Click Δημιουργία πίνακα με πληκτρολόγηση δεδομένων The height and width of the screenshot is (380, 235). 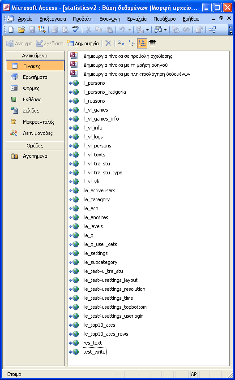pos(137,74)
